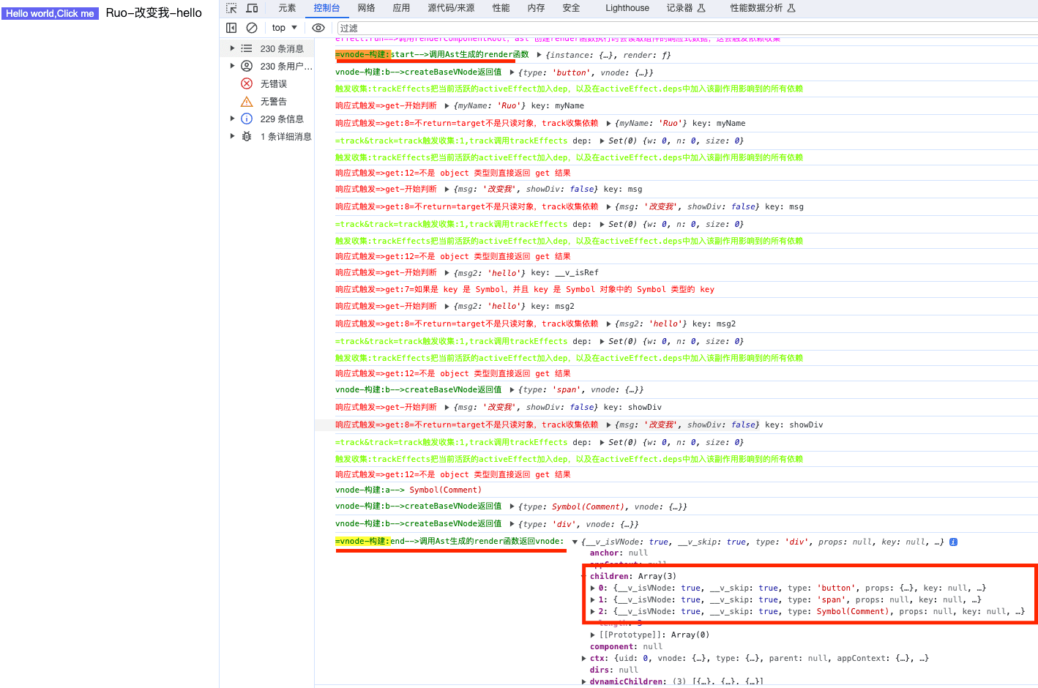Open the top frame context dropdown
1038x688 pixels.
pyautogui.click(x=284, y=27)
